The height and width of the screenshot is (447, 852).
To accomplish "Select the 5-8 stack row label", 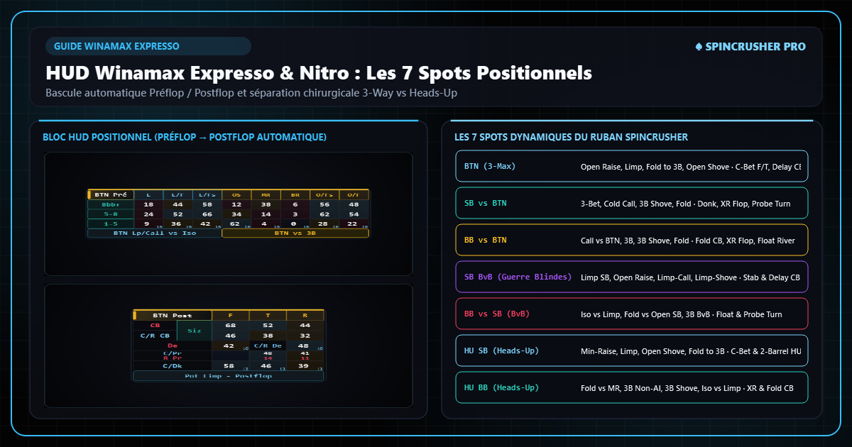I will pyautogui.click(x=111, y=214).
